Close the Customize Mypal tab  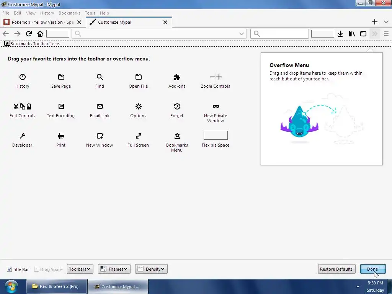(x=165, y=22)
